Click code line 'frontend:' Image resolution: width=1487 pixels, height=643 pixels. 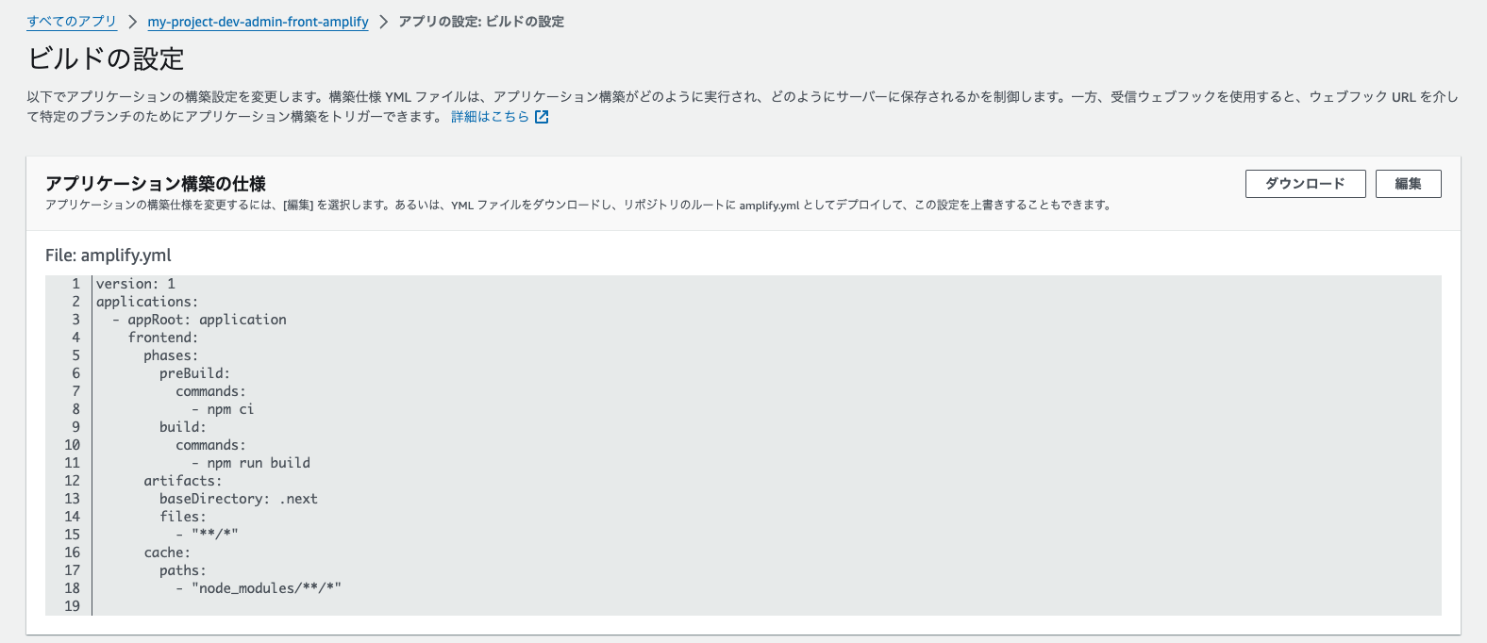tap(163, 338)
